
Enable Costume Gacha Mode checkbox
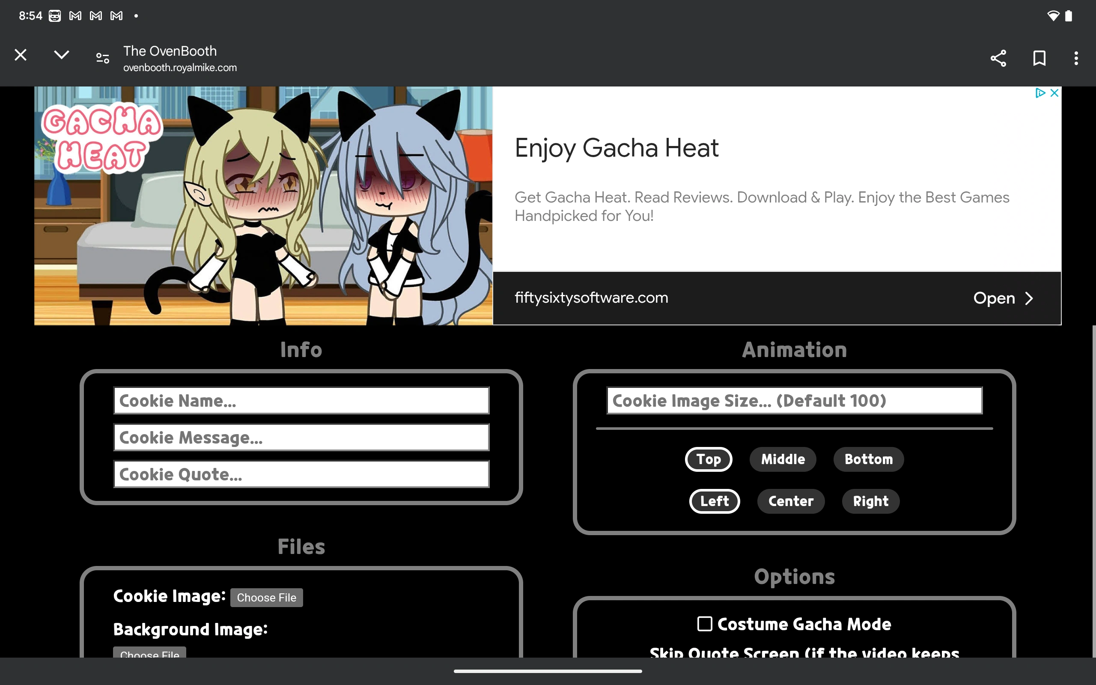705,624
